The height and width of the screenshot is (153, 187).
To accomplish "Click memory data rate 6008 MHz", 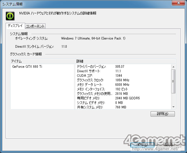I will click(x=122, y=85).
